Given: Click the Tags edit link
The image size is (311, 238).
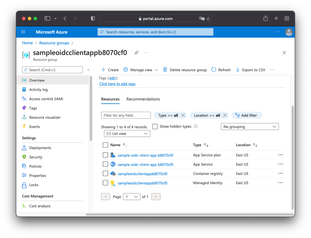Looking at the screenshot, I should coord(112,78).
